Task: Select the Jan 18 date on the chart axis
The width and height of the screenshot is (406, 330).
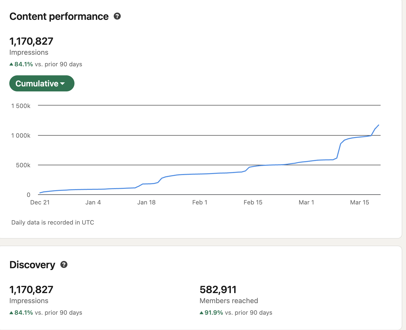Action: pyautogui.click(x=146, y=202)
